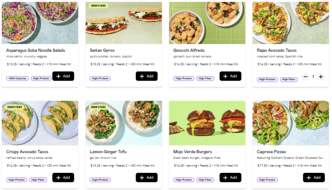Add Seitan Gyros to the box
The height and width of the screenshot is (190, 332).
coord(146,76)
